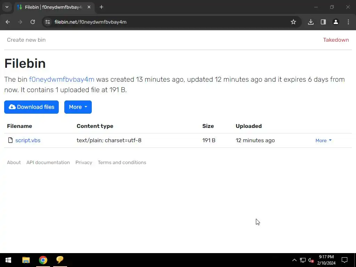Click muted volume tray icon
The width and height of the screenshot is (356, 267).
pyautogui.click(x=311, y=260)
